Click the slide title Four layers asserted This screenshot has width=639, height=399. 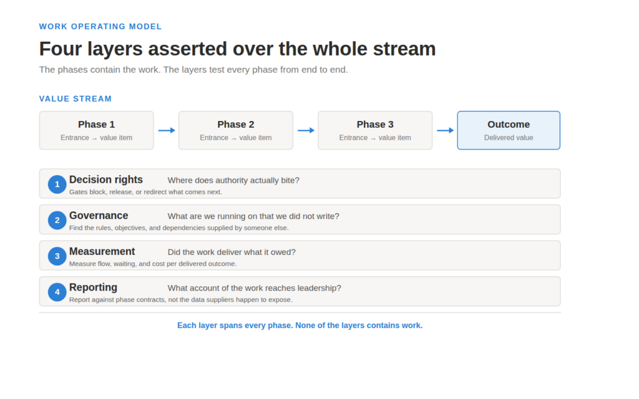point(237,49)
